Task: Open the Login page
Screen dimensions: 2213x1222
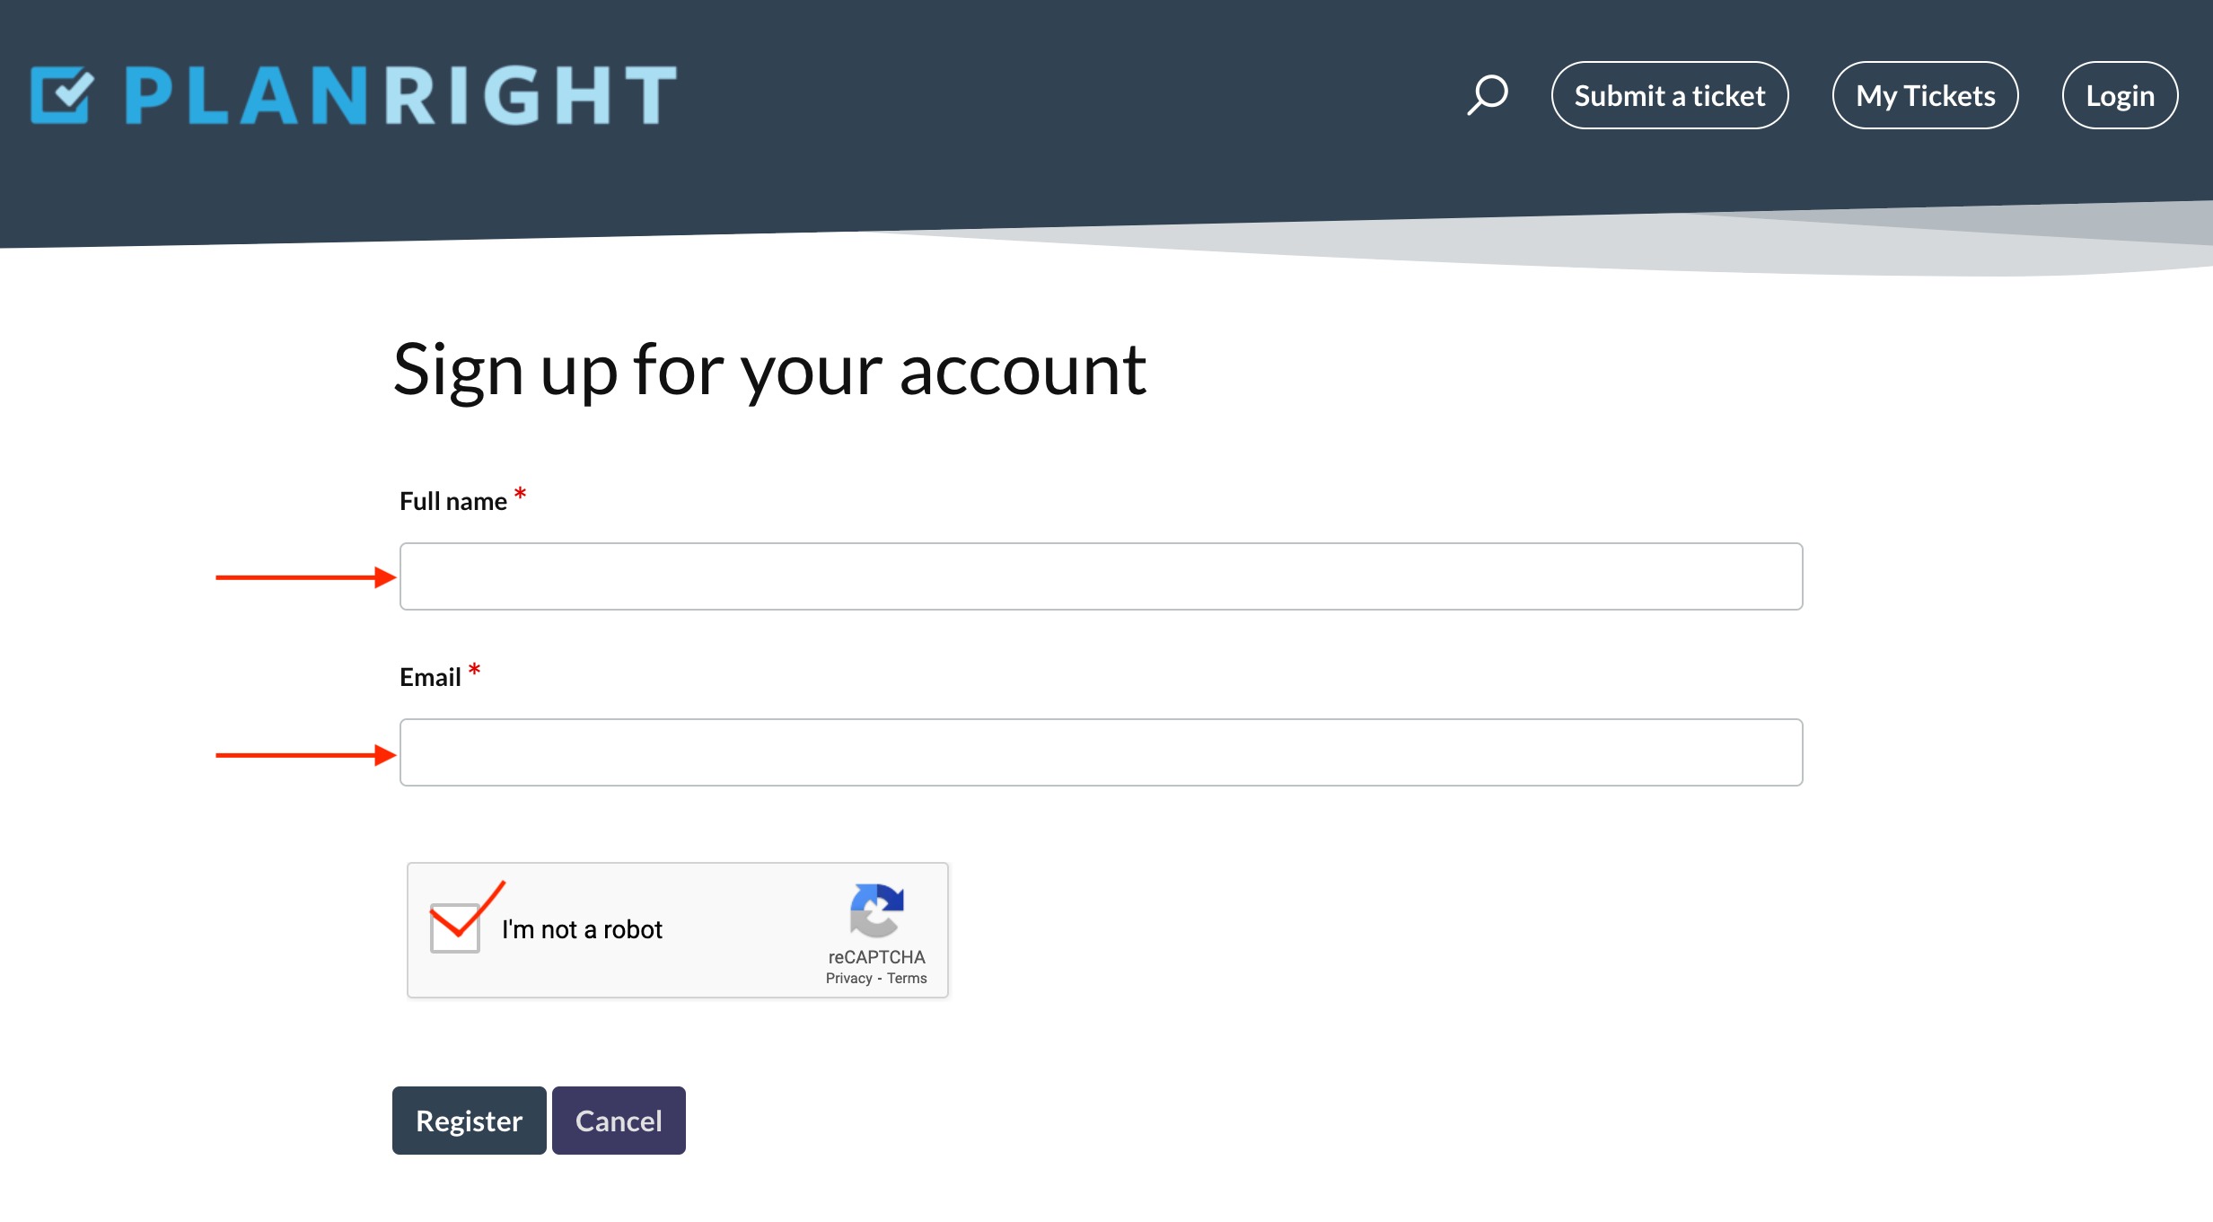Action: (2119, 95)
